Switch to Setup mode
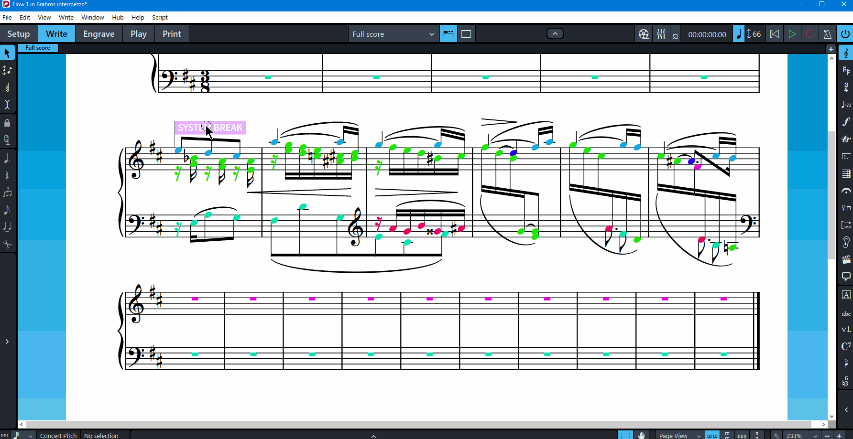 tap(19, 34)
